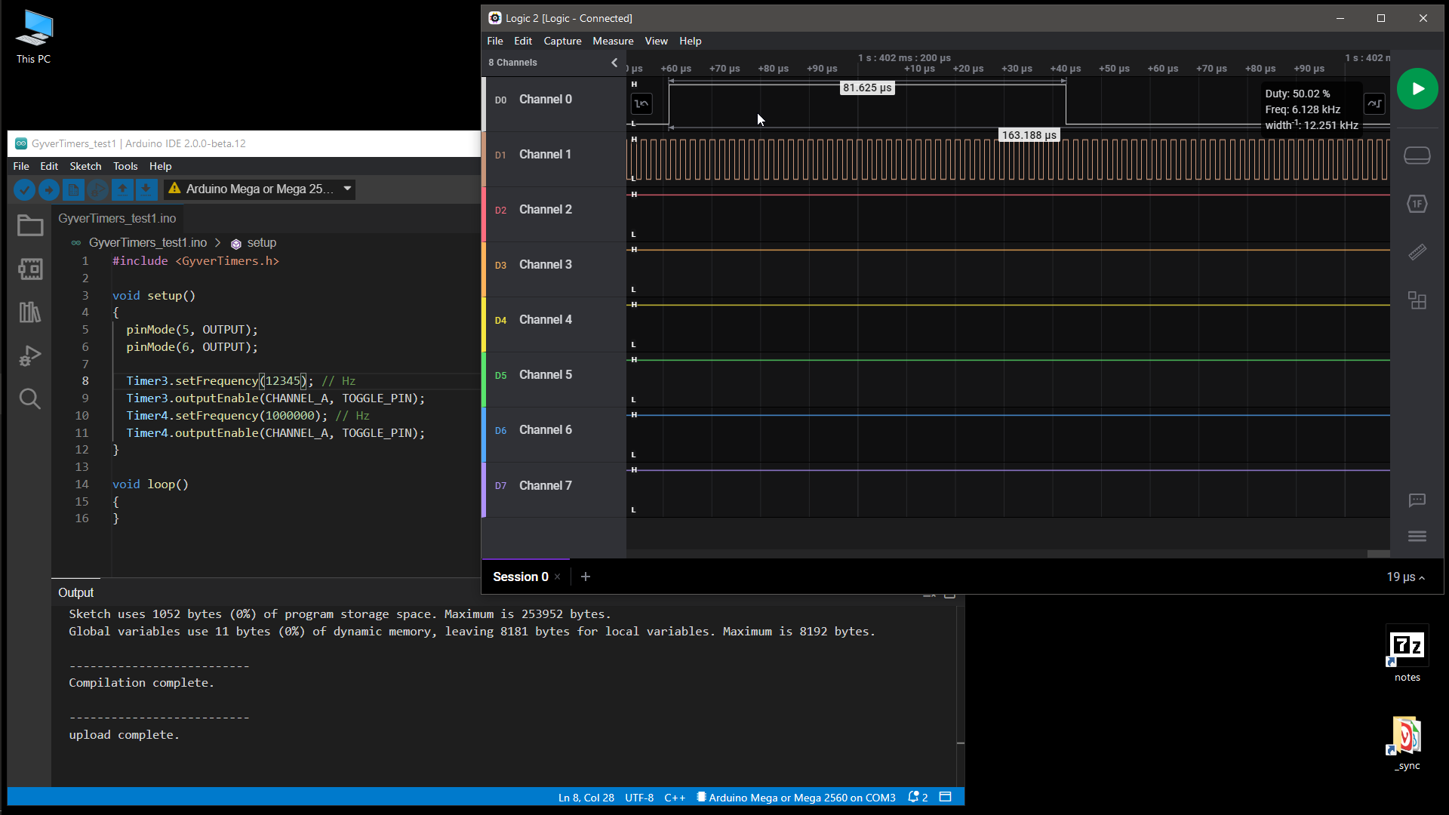Viewport: 1449px width, 815px height.
Task: Open the Arduino Debug sidebar icon
Action: (x=30, y=355)
